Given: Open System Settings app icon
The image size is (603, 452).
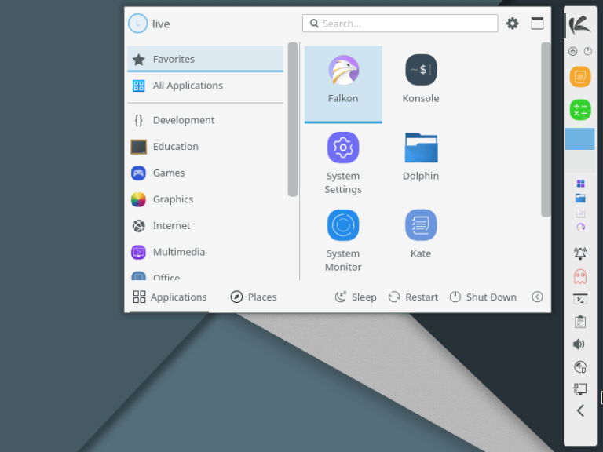Looking at the screenshot, I should [343, 162].
